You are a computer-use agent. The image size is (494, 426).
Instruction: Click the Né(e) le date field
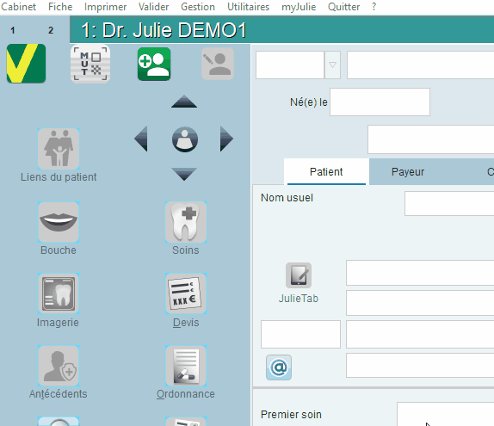pyautogui.click(x=380, y=102)
